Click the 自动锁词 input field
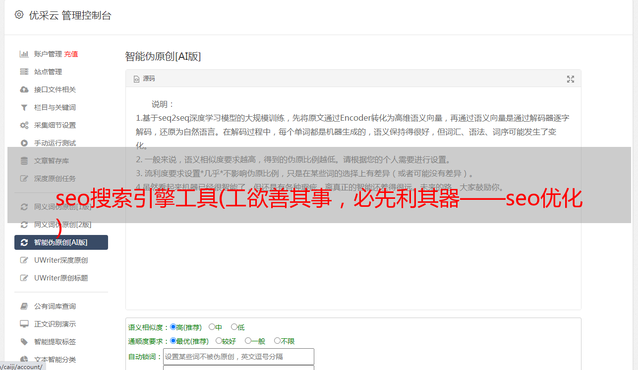This screenshot has width=638, height=370. (238, 357)
